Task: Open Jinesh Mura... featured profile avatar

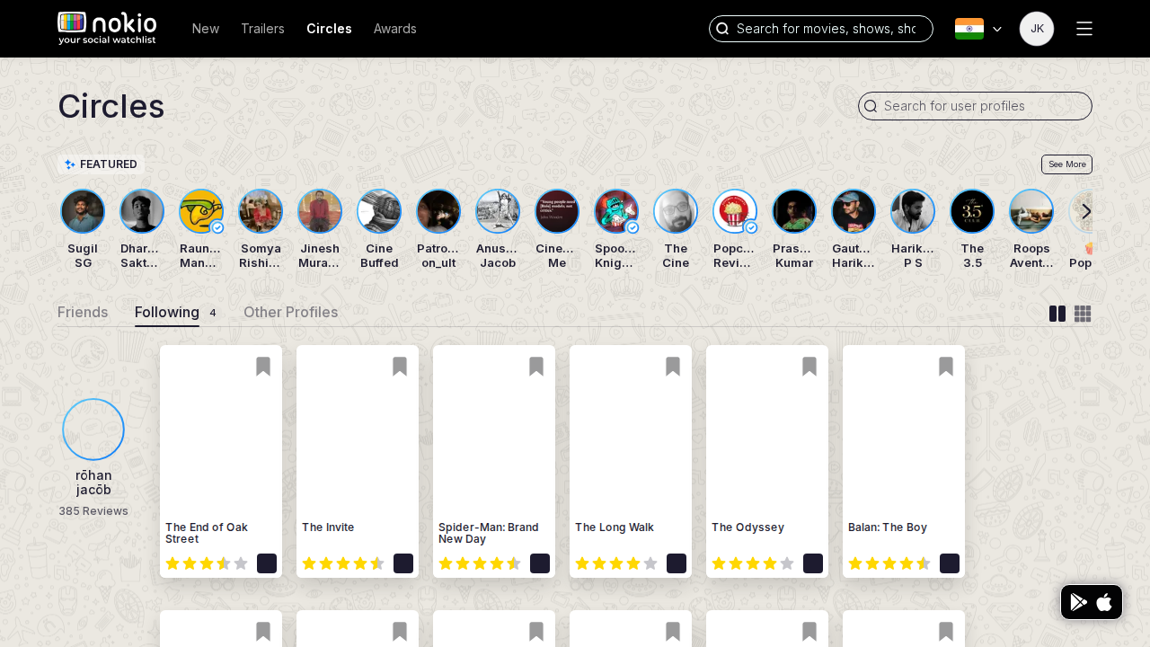Action: [x=320, y=211]
